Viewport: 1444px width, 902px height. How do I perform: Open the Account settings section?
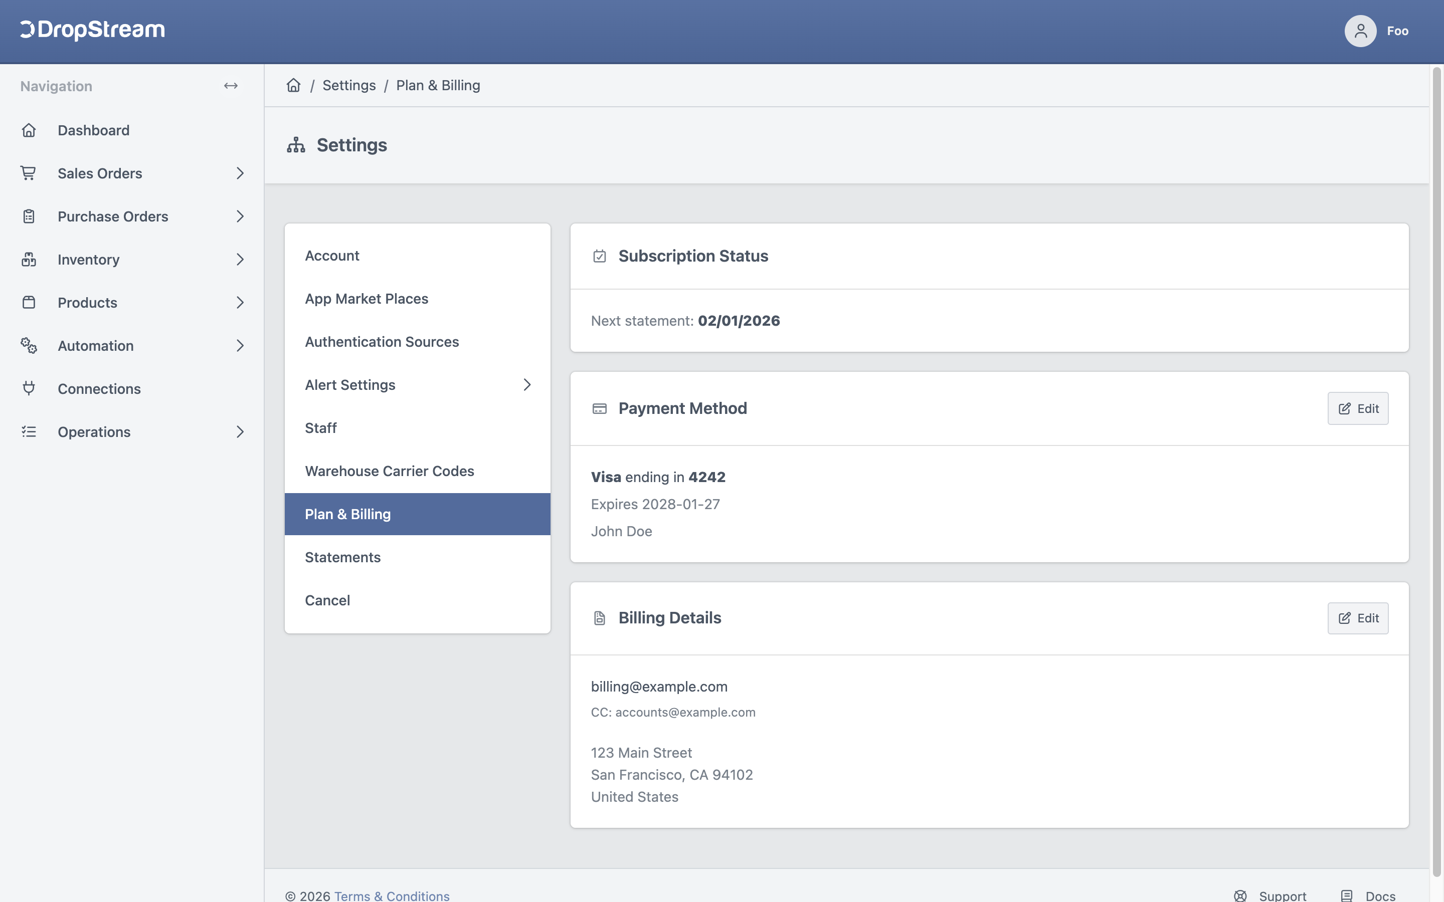417,256
